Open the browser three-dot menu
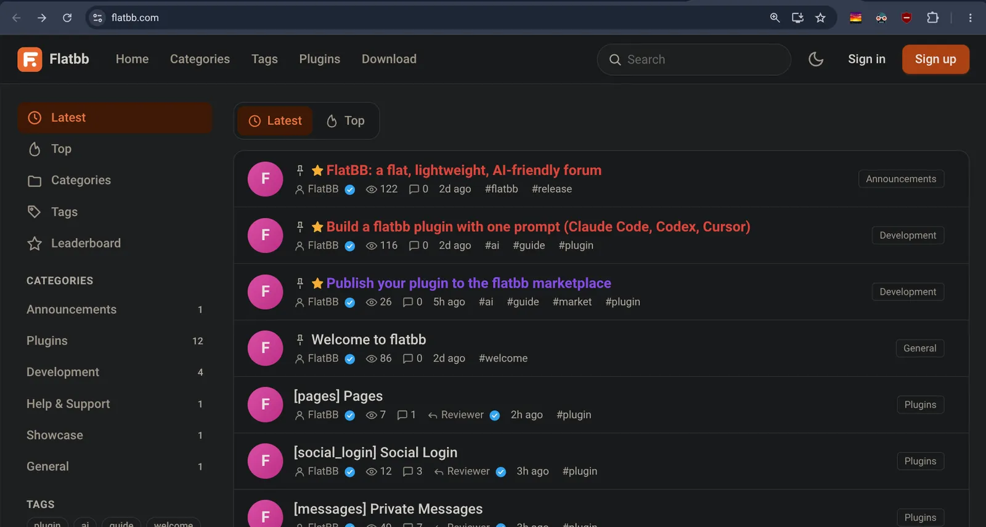The height and width of the screenshot is (527, 986). coord(970,18)
